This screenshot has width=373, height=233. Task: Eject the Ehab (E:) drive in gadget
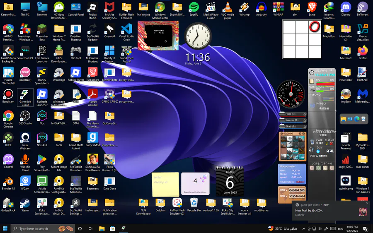(305, 126)
